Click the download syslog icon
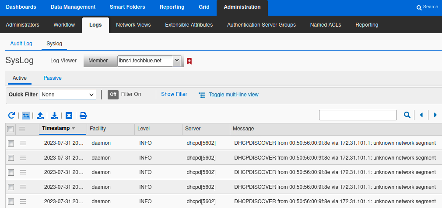The width and height of the screenshot is (442, 208). (x=54, y=115)
